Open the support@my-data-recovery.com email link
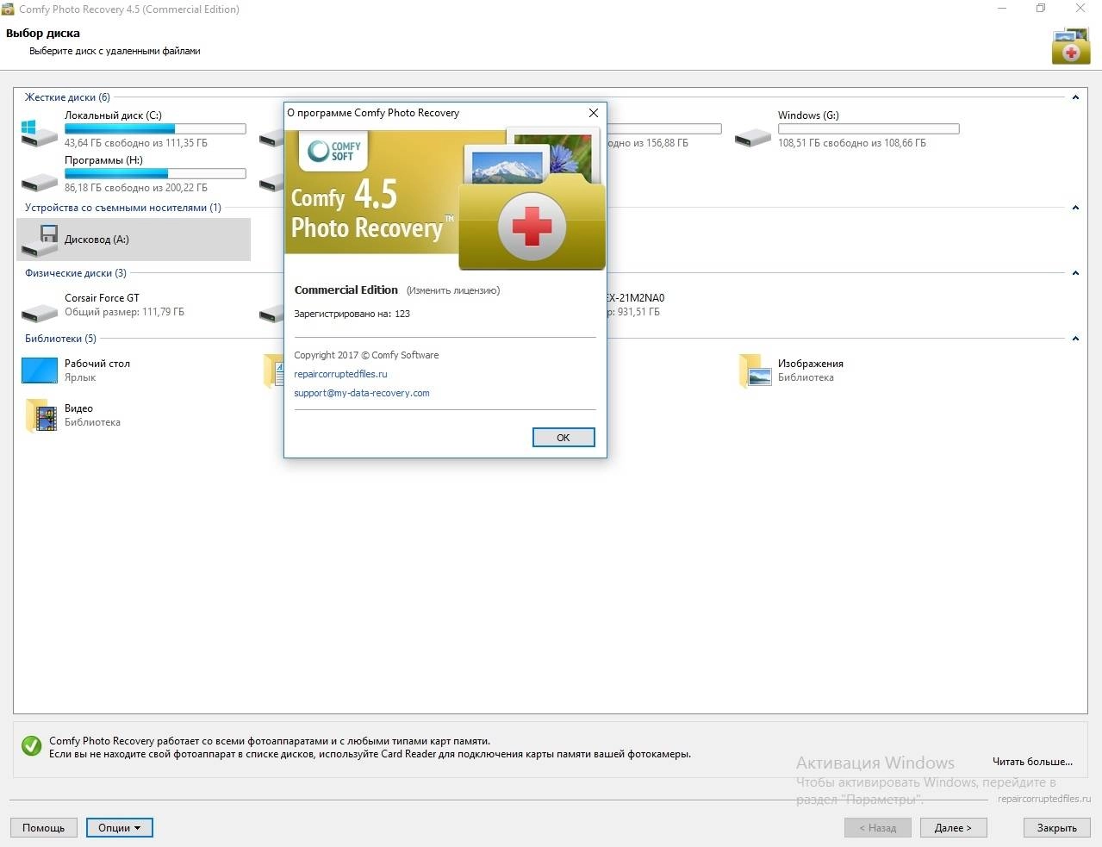This screenshot has height=847, width=1102. tap(362, 393)
